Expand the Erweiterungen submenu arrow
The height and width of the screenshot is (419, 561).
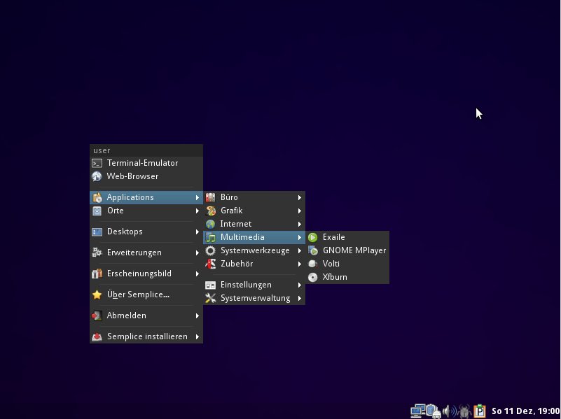pyautogui.click(x=197, y=253)
